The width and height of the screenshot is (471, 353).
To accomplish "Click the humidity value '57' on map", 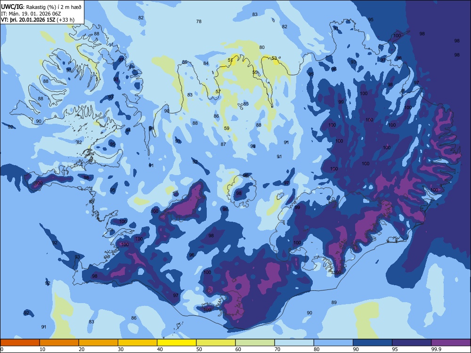I will point(218,92).
